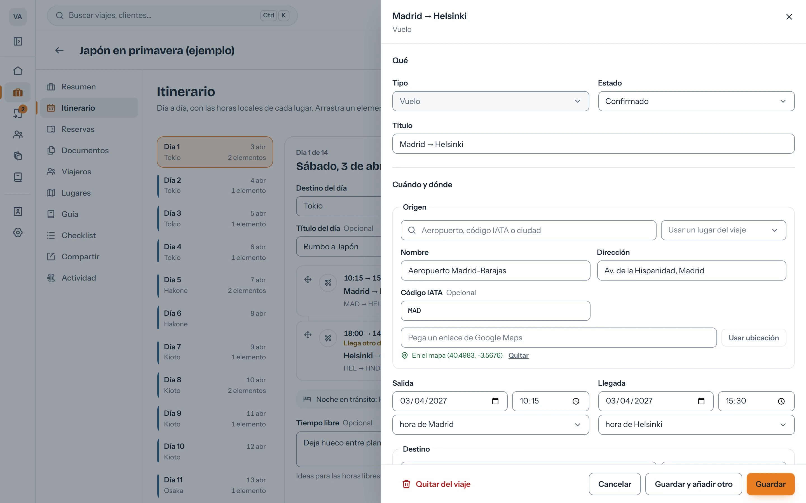Viewport: 806px width, 503px height.
Task: Click the plane icon of the 18:00 flight
Action: tap(328, 338)
